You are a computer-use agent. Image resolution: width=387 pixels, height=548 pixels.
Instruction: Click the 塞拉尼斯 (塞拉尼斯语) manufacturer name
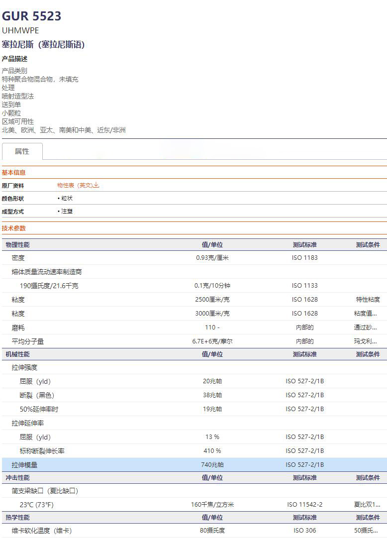(43, 44)
